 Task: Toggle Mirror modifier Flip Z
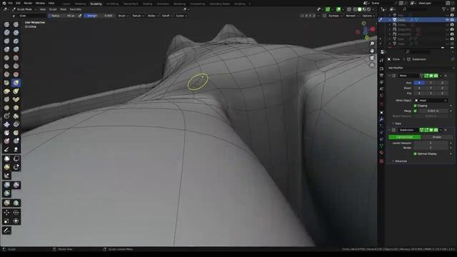click(x=442, y=94)
